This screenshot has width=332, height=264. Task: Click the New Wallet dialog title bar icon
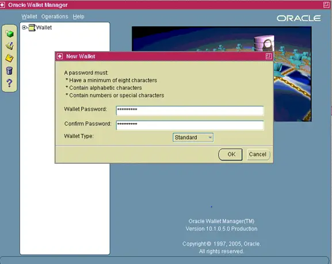(x=60, y=56)
